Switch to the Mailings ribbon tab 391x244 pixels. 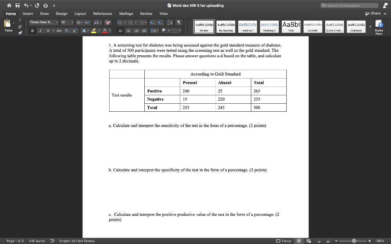[126, 13]
